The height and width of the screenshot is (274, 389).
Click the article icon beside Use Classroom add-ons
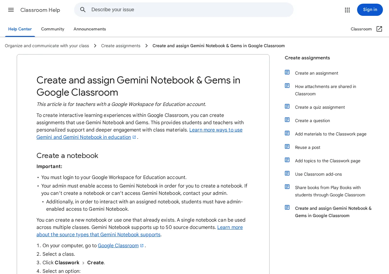287,173
